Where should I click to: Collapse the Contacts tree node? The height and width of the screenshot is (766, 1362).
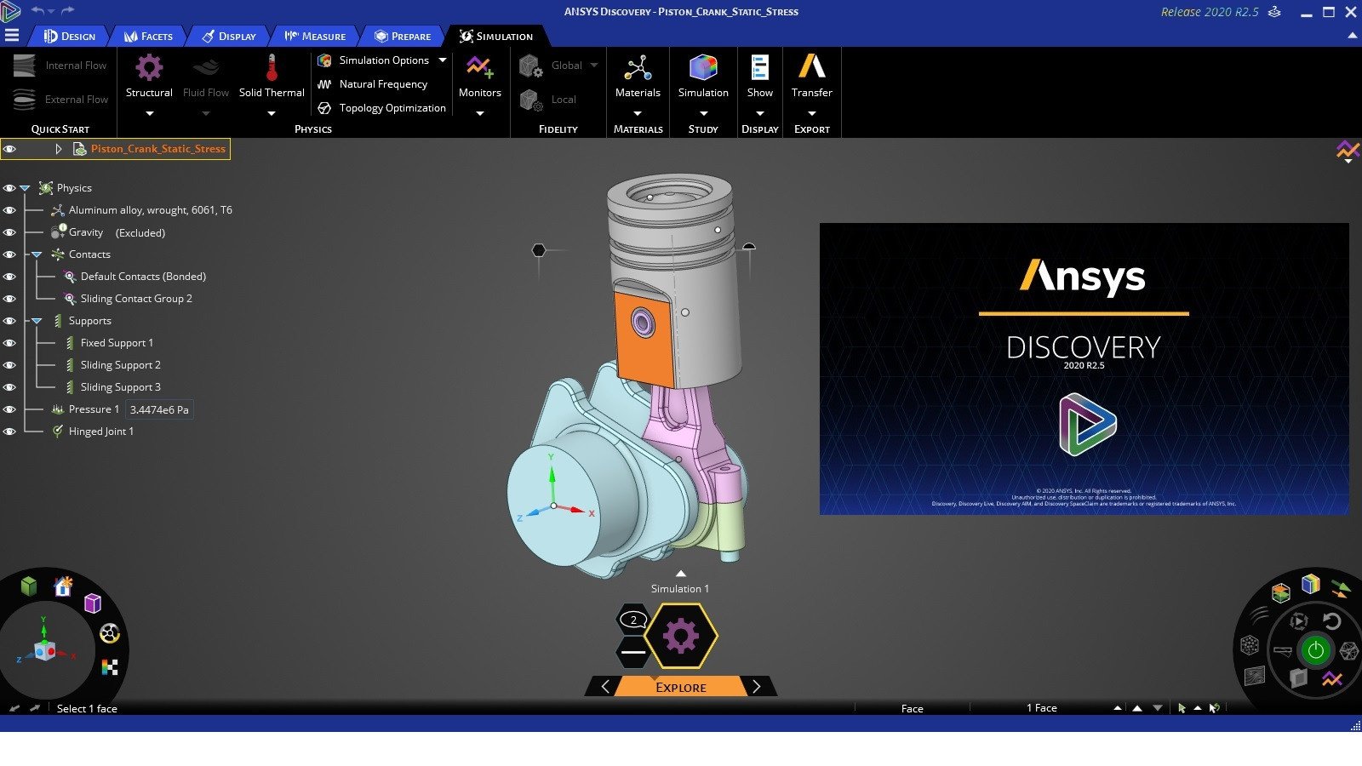coord(37,254)
